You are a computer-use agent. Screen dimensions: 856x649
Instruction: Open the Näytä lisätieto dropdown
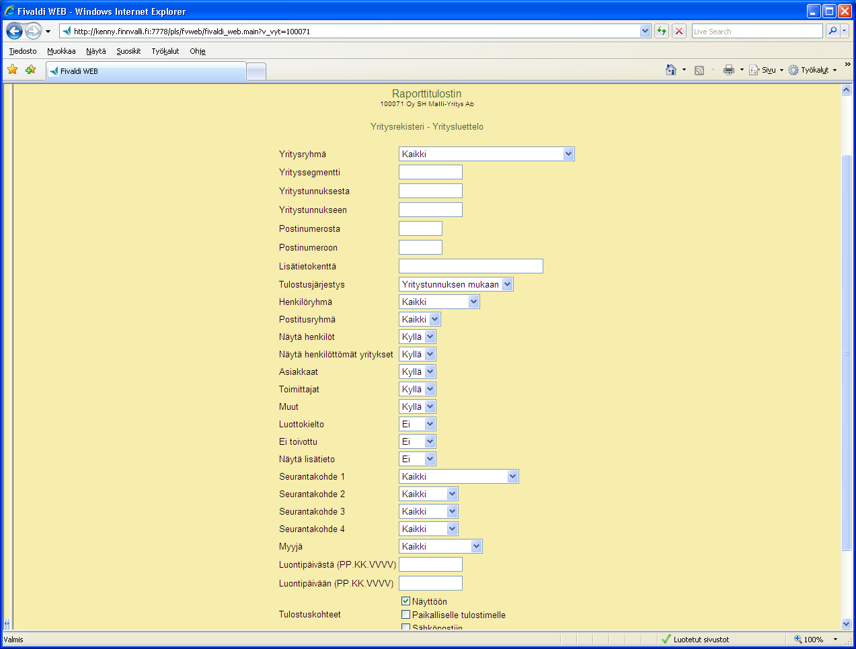(418, 459)
